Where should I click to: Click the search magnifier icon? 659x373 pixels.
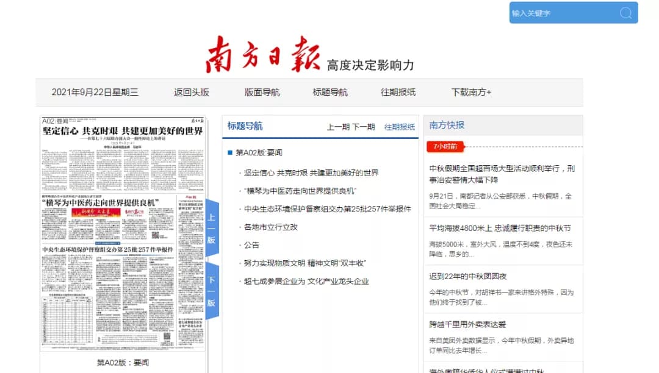coord(625,13)
